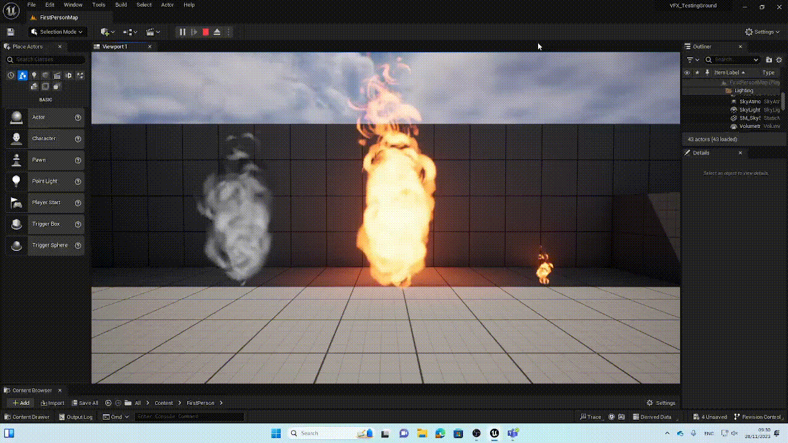This screenshot has width=788, height=443.
Task: Open Recently Placed clock icon category
Action: [x=10, y=75]
